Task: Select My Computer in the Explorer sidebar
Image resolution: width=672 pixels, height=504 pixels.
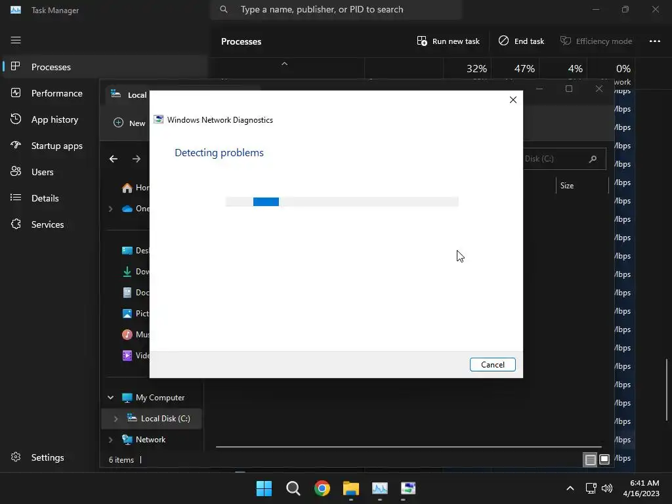Action: (160, 398)
